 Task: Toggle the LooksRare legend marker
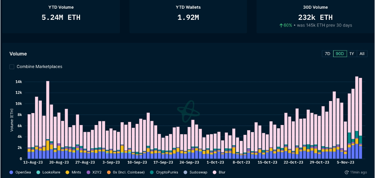click(x=38, y=172)
